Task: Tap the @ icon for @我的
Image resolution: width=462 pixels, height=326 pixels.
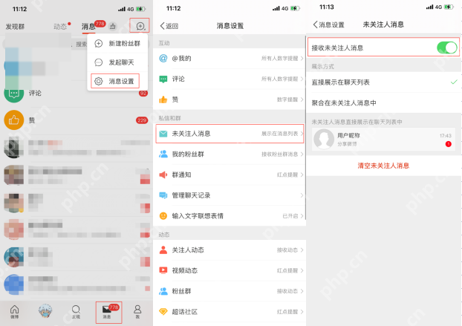Action: click(x=163, y=59)
